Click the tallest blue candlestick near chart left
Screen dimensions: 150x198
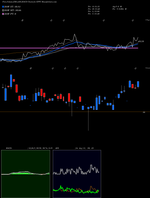(11, 81)
